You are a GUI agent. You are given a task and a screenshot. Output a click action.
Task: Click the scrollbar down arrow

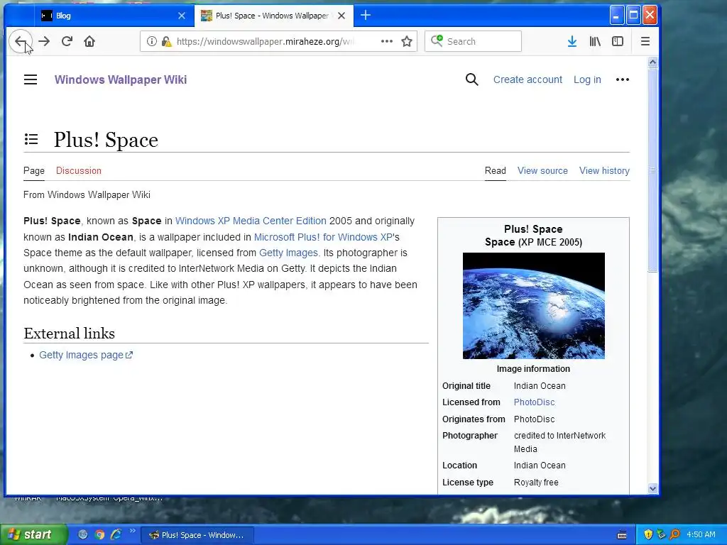point(653,488)
